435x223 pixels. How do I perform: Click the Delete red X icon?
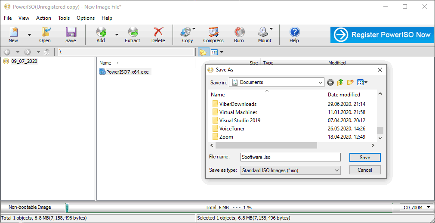pos(158,32)
